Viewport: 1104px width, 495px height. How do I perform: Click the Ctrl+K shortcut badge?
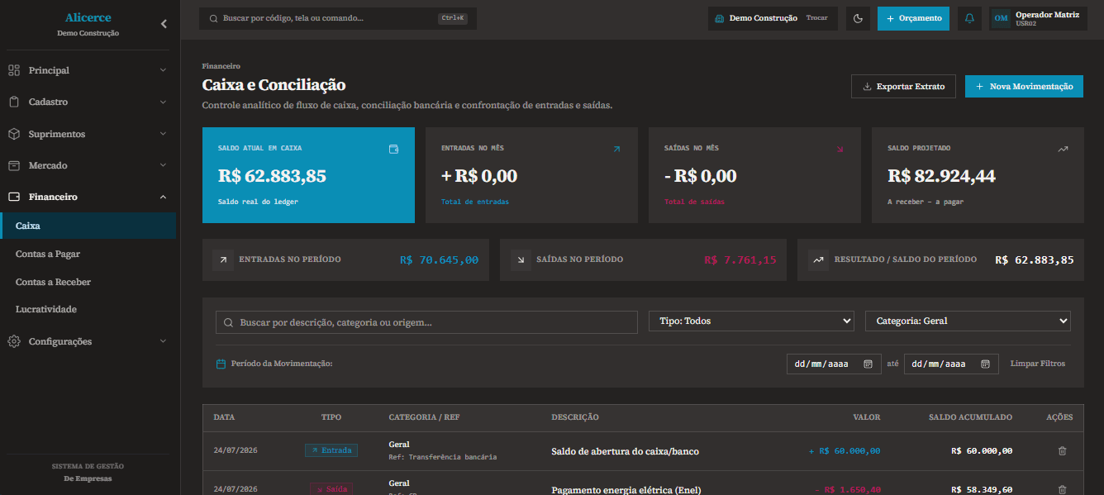pos(453,18)
